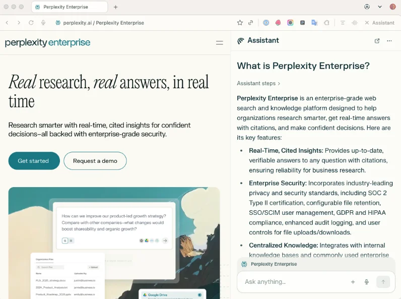The width and height of the screenshot is (401, 299).
Task: Open the extensions puzzle-piece icon
Action: [x=326, y=23]
